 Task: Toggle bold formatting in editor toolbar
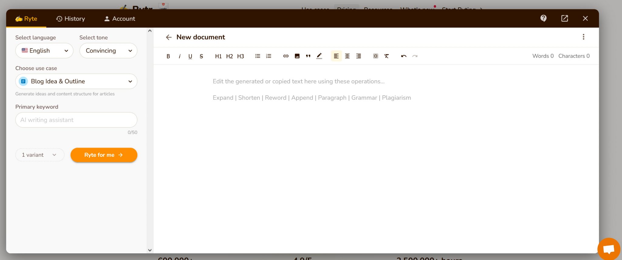[x=168, y=56]
